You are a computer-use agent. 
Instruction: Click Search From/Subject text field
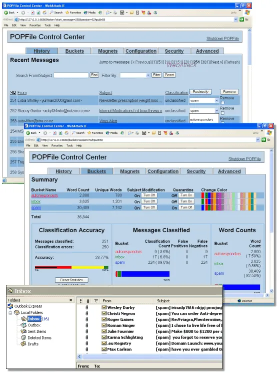point(71,75)
